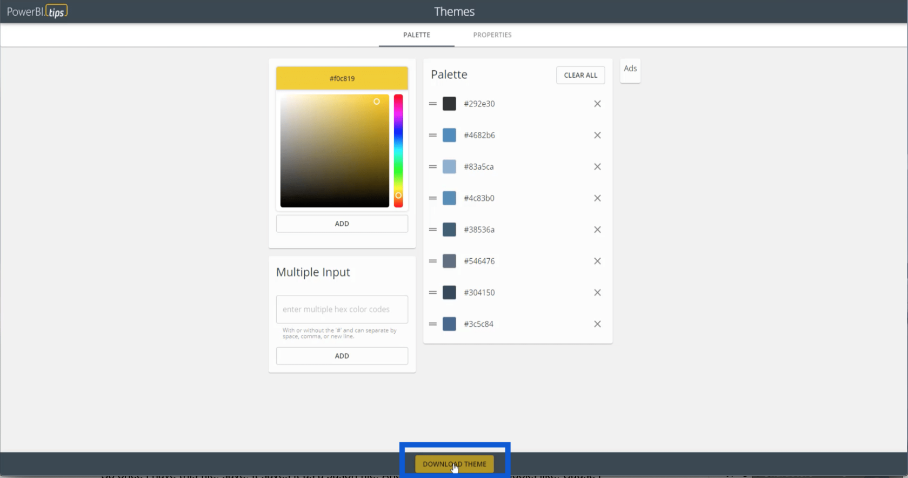This screenshot has width=908, height=478.
Task: Grab the drag handle for #546476
Action: click(433, 261)
